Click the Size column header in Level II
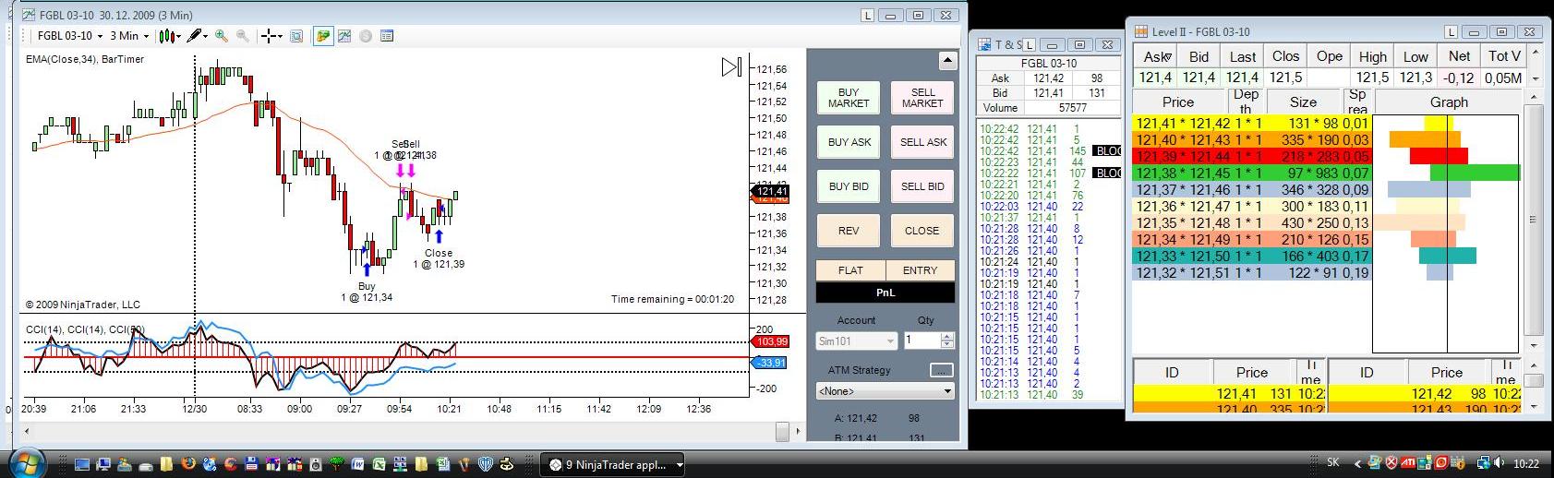Viewport: 1554px width, 478px height. click(x=1304, y=102)
